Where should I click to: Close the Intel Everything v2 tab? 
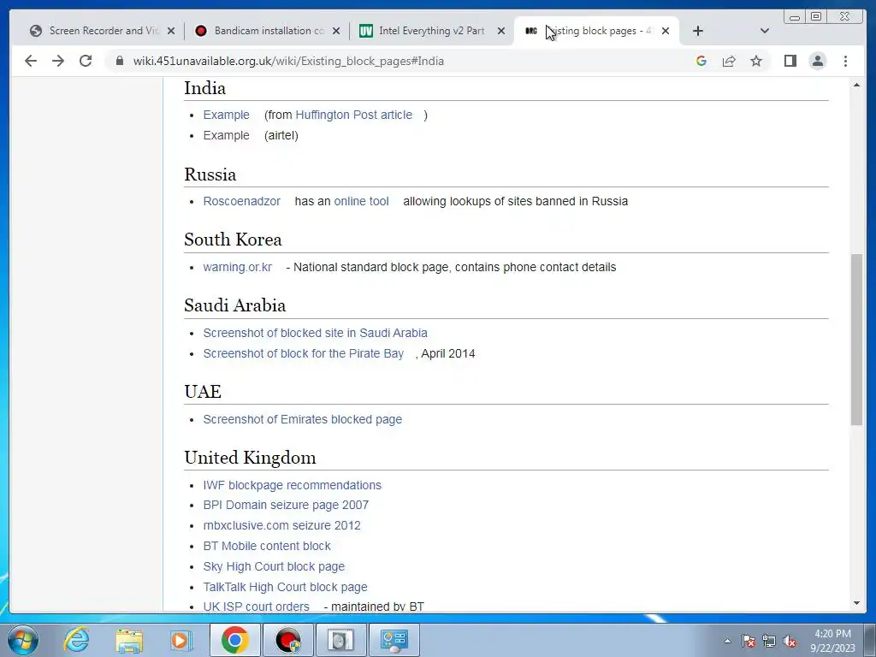coord(501,32)
